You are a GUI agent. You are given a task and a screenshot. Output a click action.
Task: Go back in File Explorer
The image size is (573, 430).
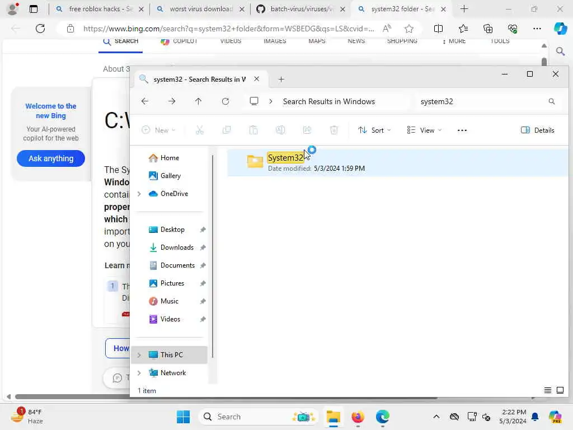point(145,101)
